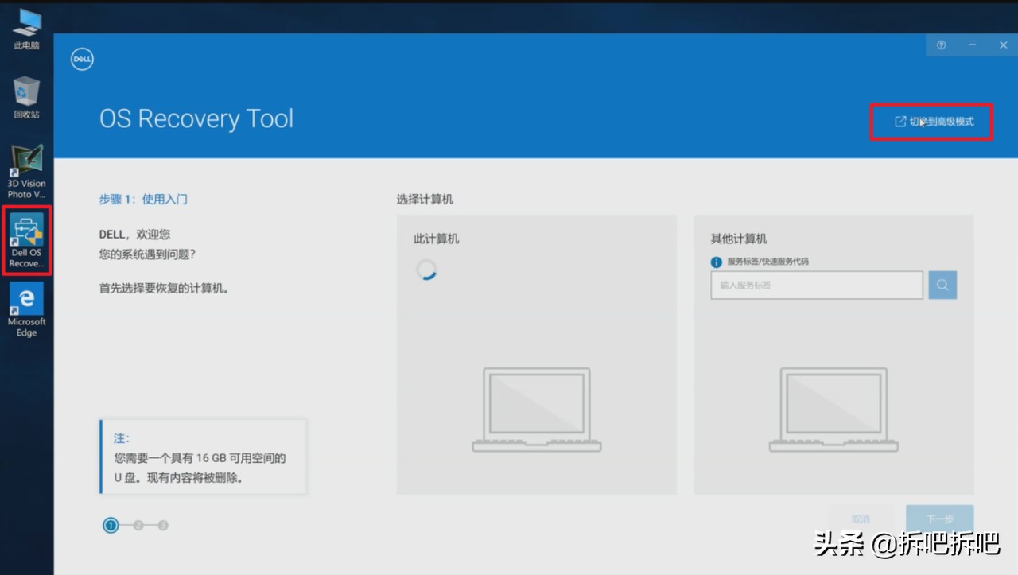
Task: Click the loading spinner under 此计算机
Action: pos(427,270)
